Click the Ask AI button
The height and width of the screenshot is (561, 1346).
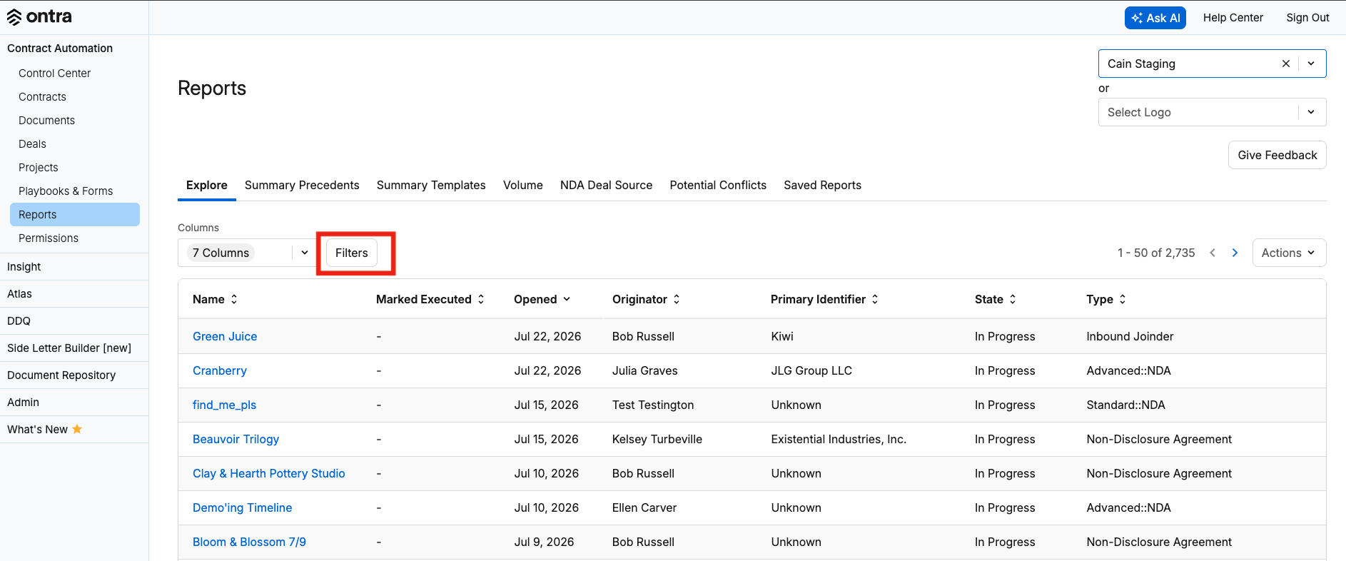click(x=1155, y=18)
